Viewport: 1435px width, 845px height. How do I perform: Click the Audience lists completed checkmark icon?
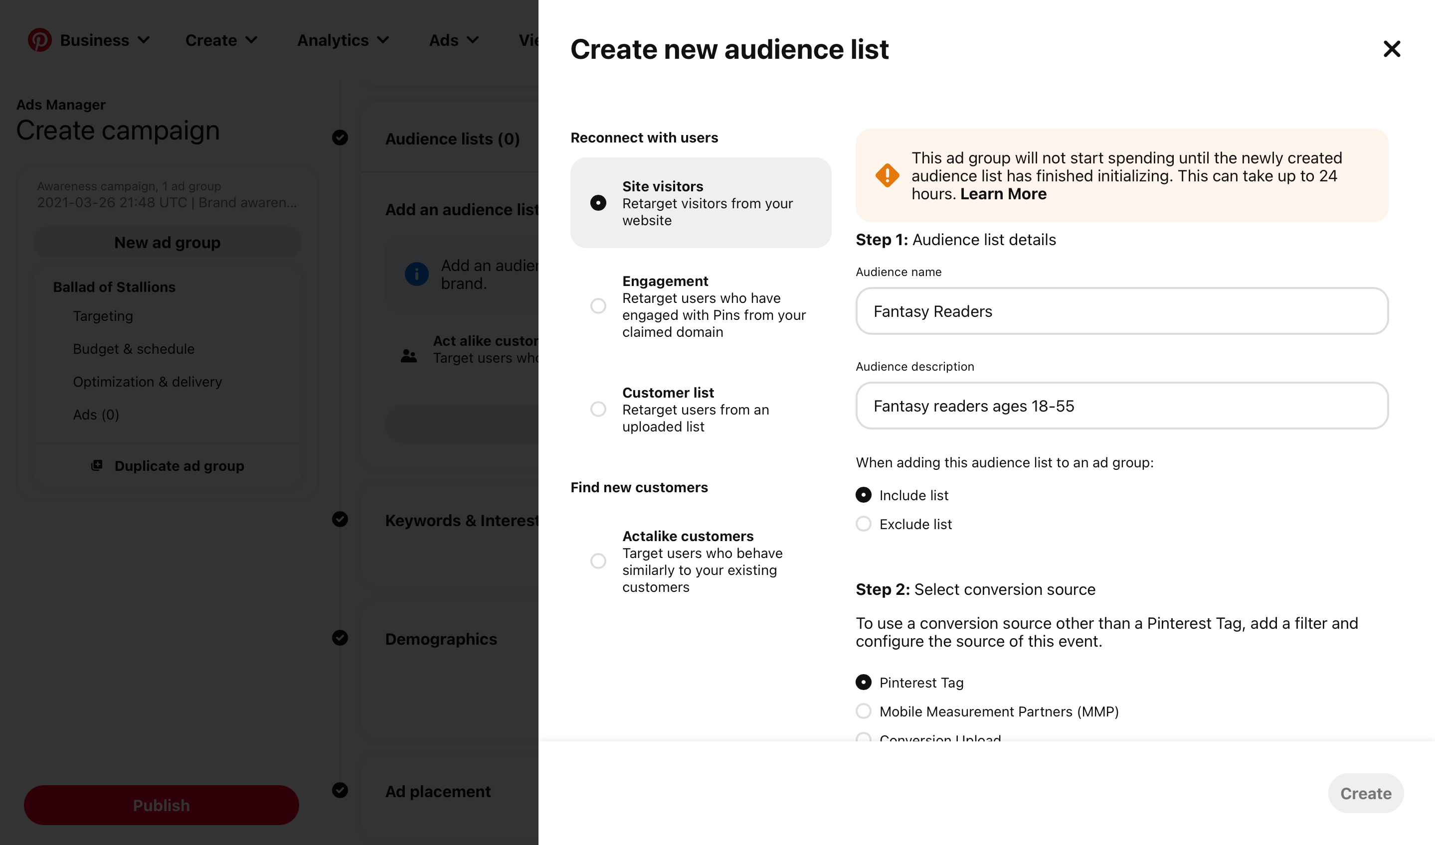point(340,138)
